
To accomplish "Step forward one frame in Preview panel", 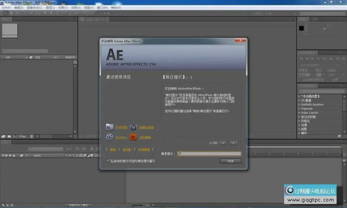I will click(x=318, y=59).
